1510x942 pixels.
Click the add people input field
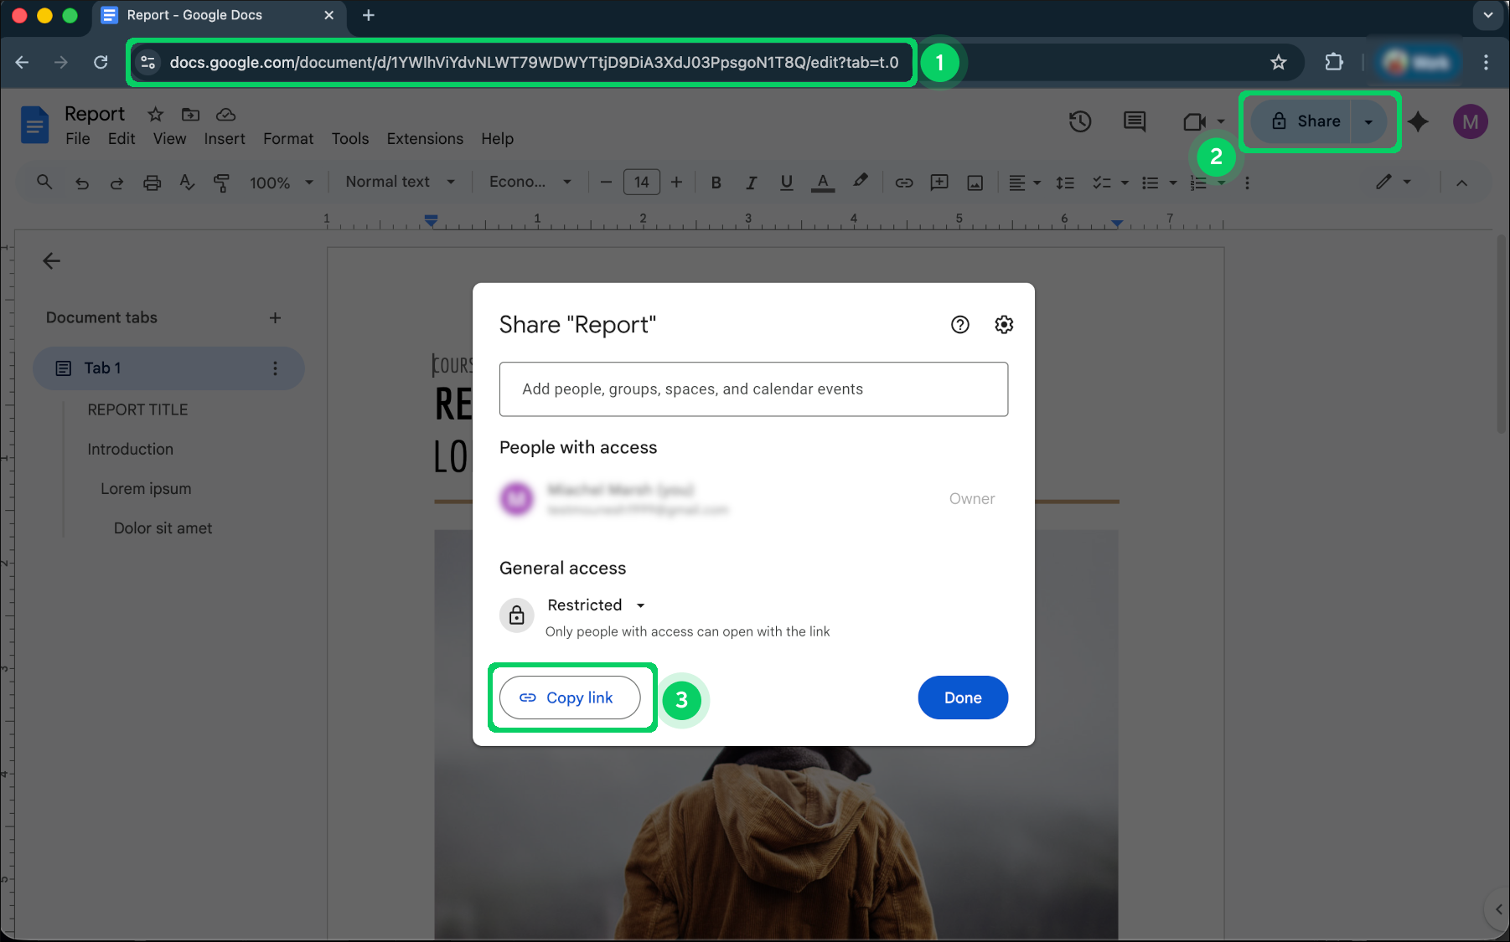[753, 389]
